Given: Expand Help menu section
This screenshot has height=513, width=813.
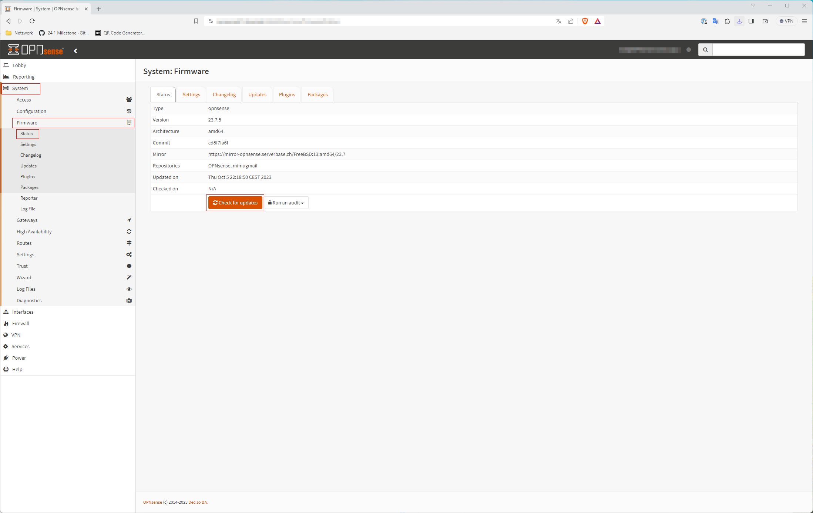Looking at the screenshot, I should pos(68,369).
